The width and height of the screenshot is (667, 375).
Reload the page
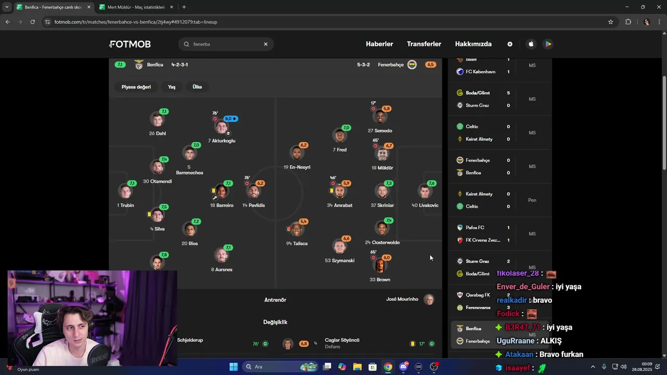pos(32,22)
